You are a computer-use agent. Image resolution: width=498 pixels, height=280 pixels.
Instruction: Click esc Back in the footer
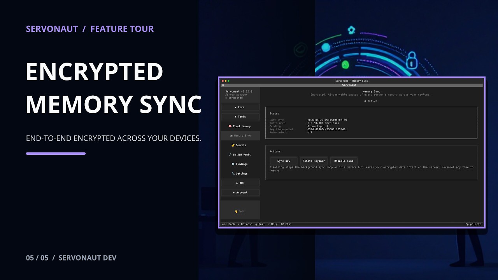[228, 224]
